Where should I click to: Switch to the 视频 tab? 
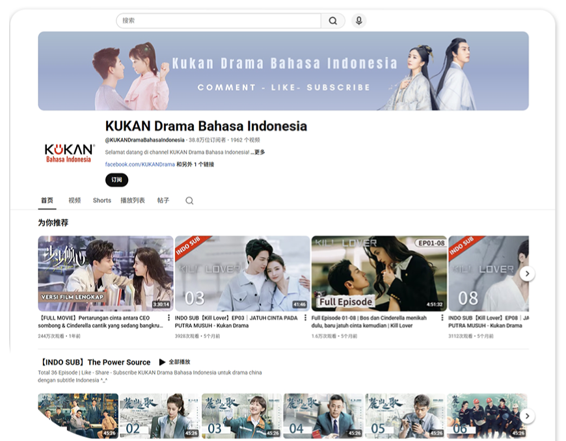(x=75, y=200)
